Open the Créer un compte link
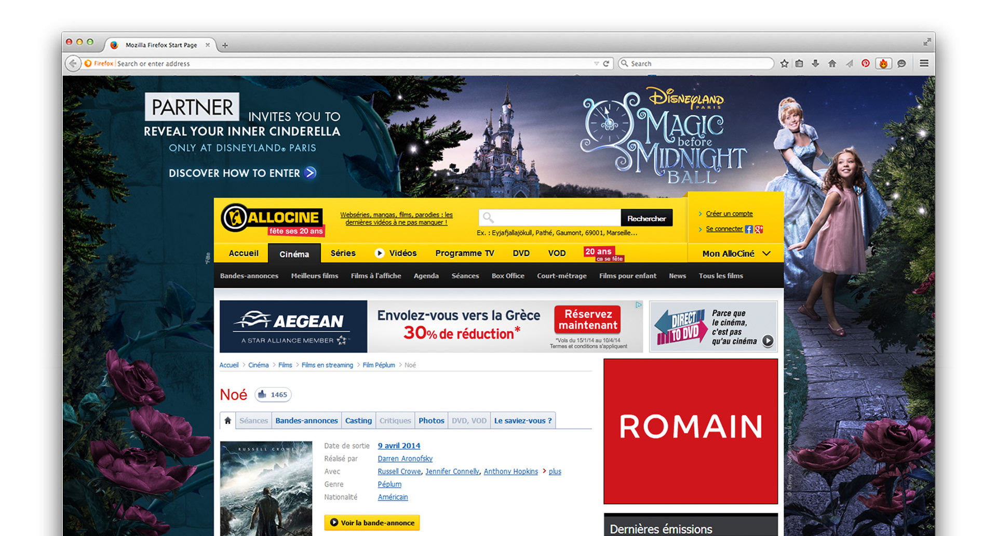 [729, 213]
